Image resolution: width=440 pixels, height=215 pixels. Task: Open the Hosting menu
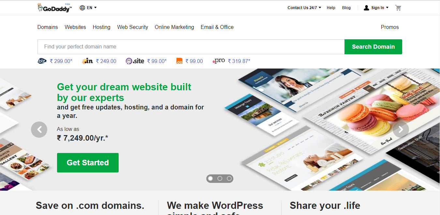pyautogui.click(x=101, y=27)
